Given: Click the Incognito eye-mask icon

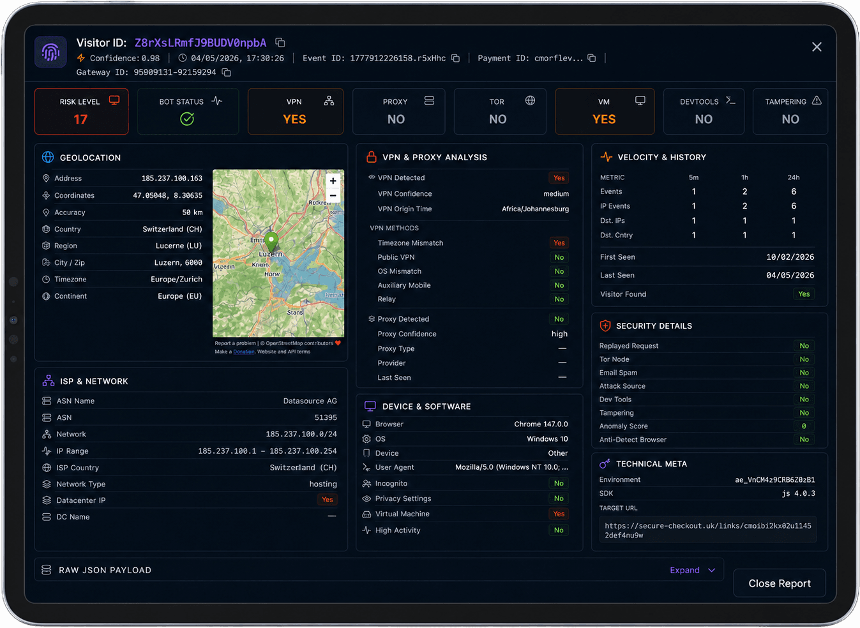Looking at the screenshot, I should click(366, 484).
